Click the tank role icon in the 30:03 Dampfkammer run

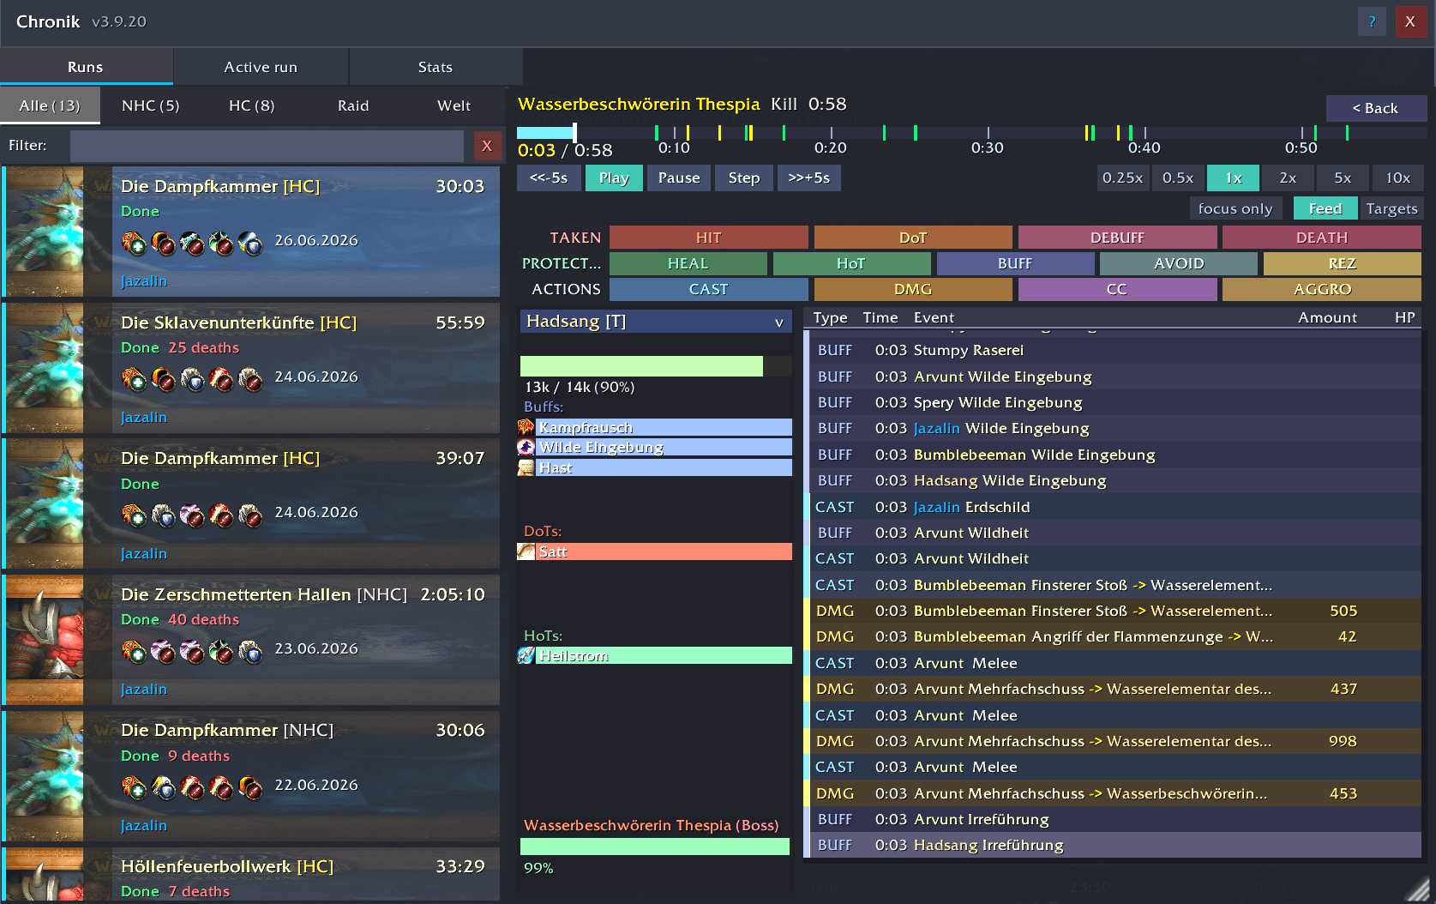[250, 244]
